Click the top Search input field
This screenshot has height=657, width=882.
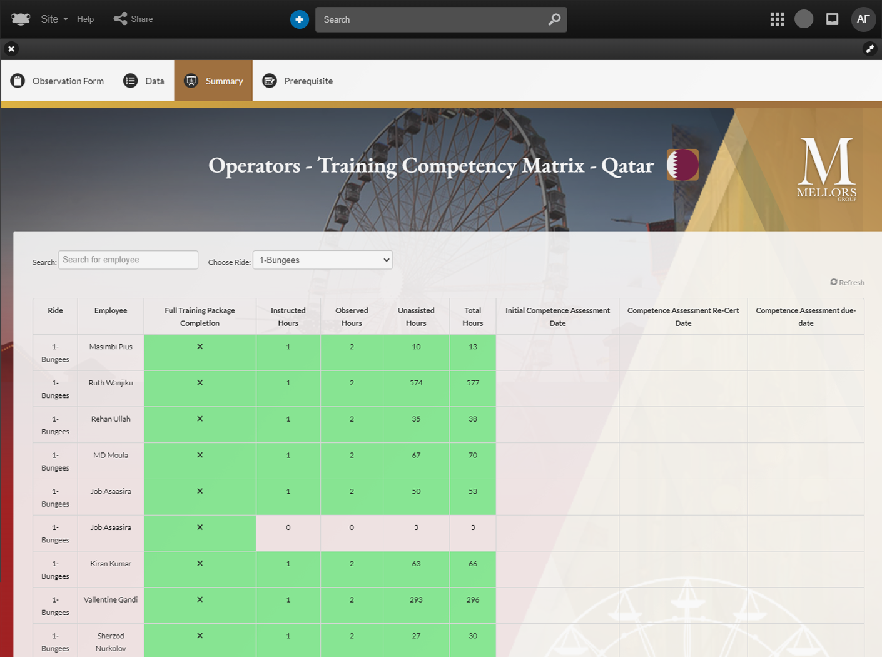pos(432,19)
